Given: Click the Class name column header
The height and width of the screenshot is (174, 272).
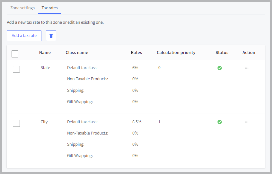Looking at the screenshot, I should click(77, 53).
